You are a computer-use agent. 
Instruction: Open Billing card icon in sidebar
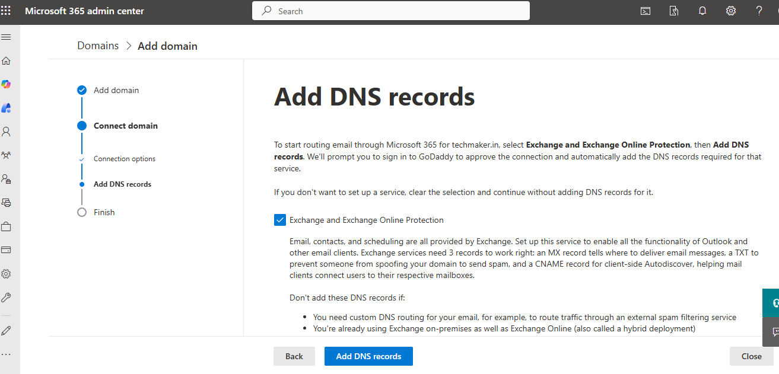(7, 250)
